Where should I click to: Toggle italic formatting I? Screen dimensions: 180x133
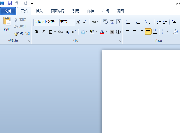(43, 32)
